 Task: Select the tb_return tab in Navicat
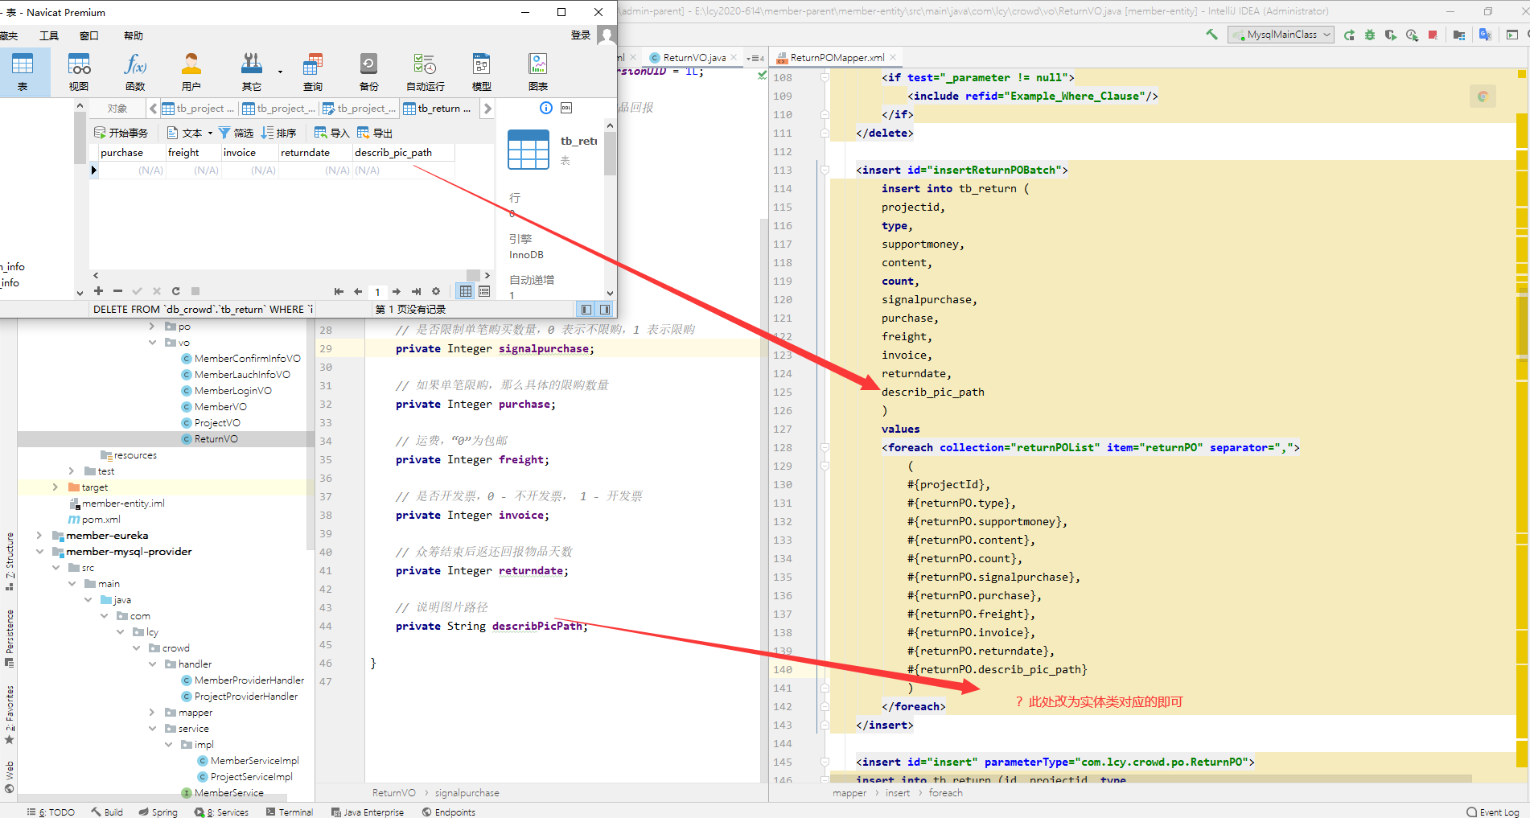coord(439,109)
